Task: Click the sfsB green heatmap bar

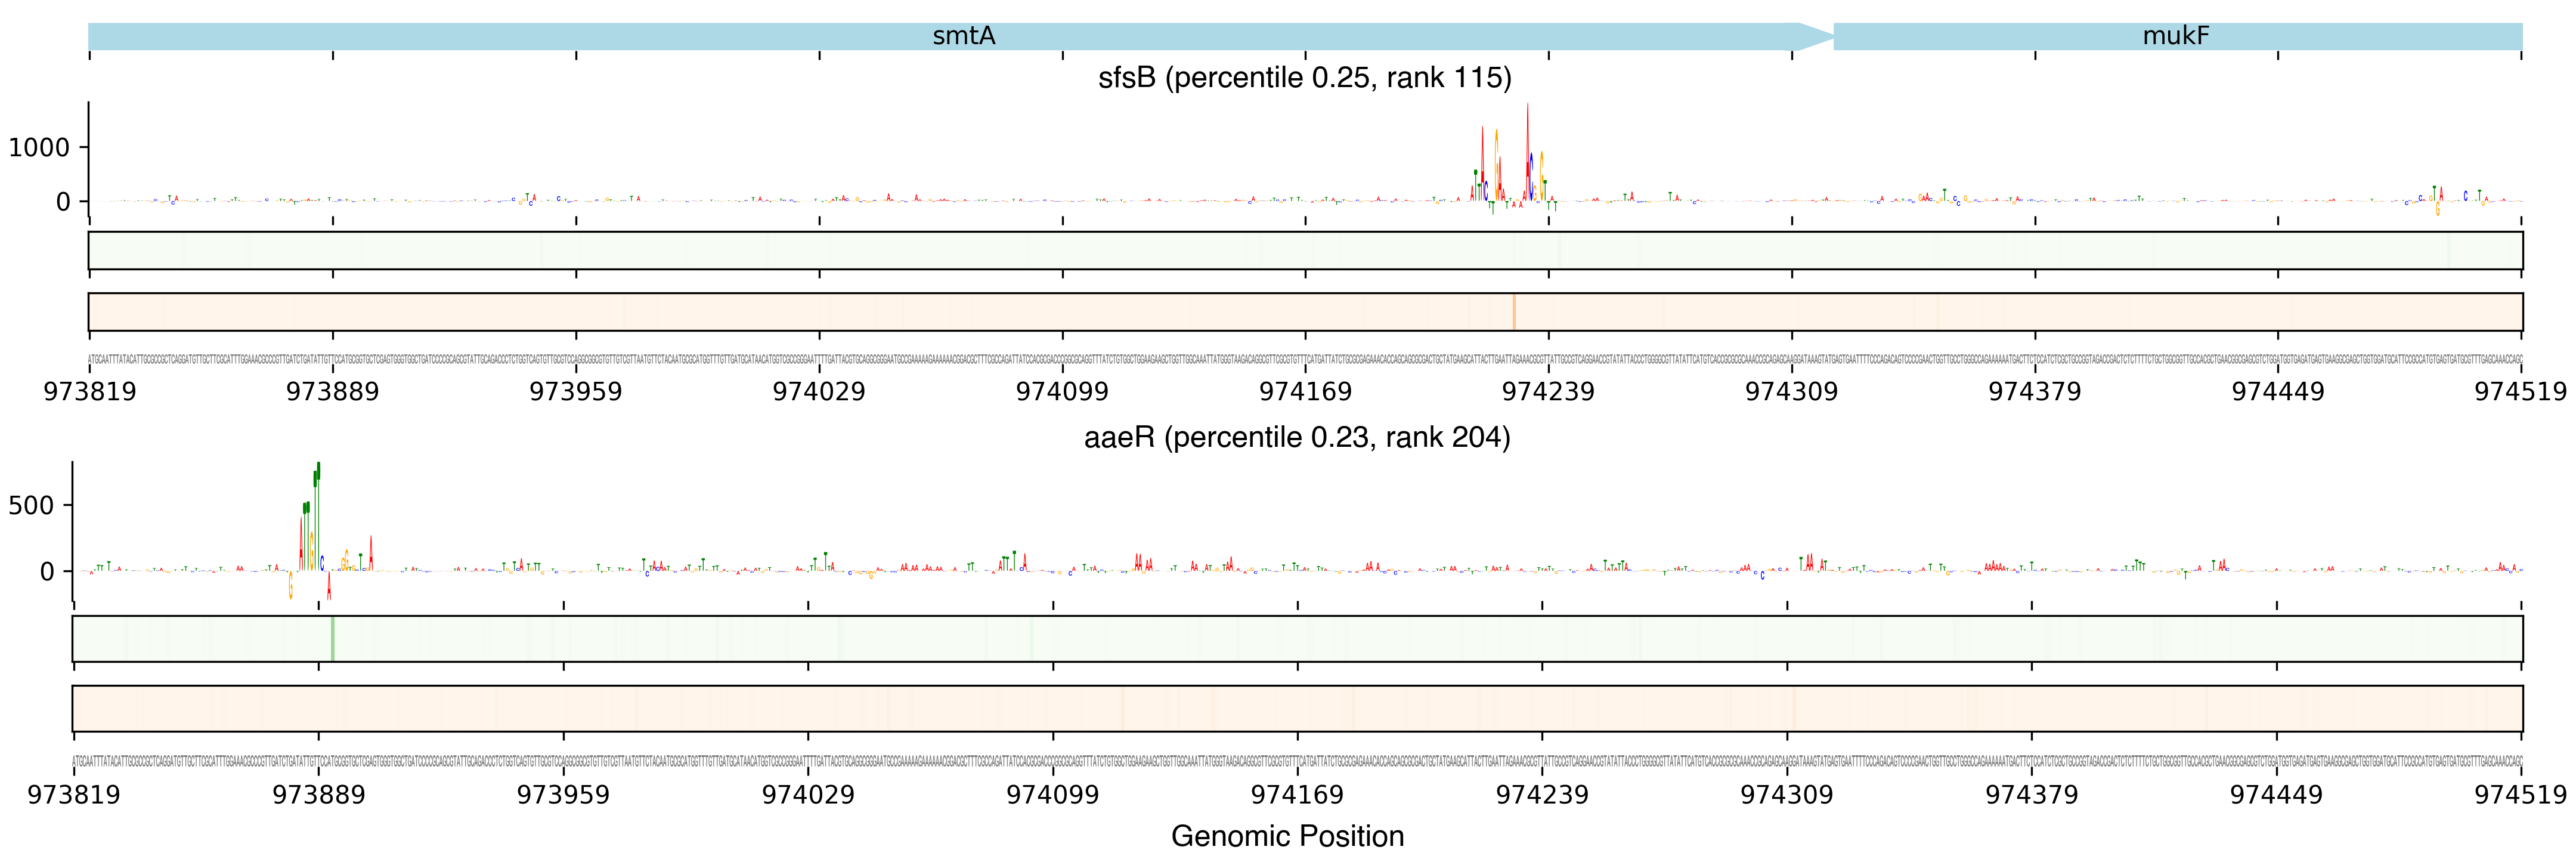Action: [x=1304, y=250]
